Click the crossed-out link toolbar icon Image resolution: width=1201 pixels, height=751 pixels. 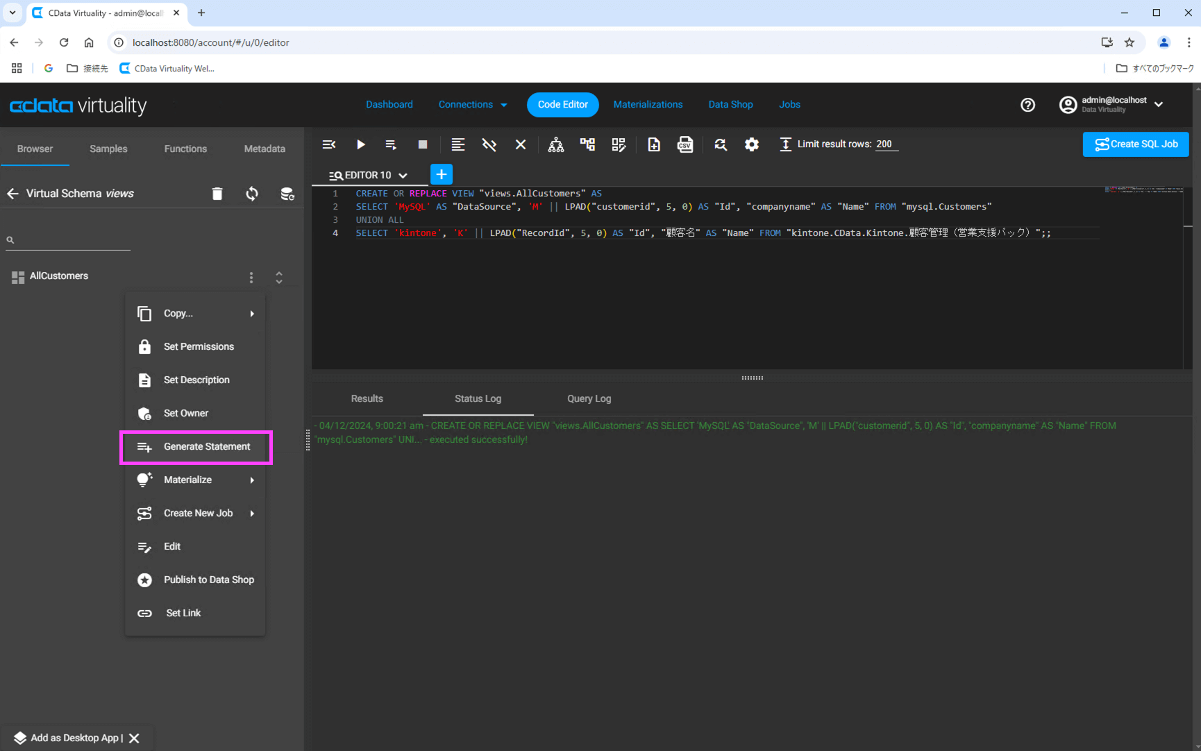point(489,144)
